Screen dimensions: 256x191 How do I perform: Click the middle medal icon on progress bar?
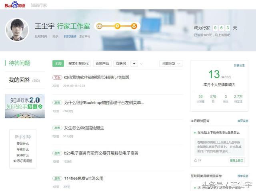coord(117,26)
